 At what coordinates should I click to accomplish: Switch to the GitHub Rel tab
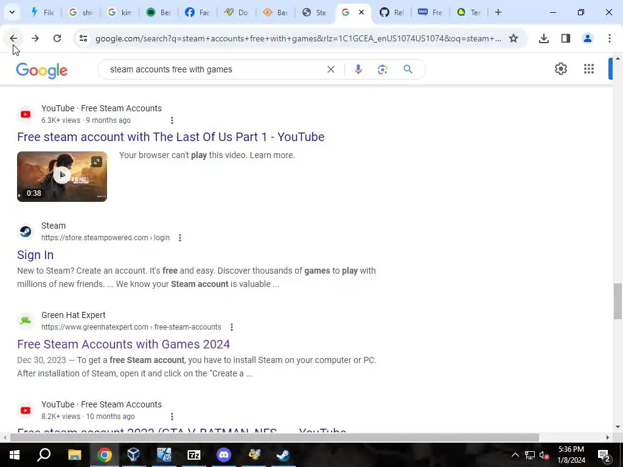click(392, 13)
